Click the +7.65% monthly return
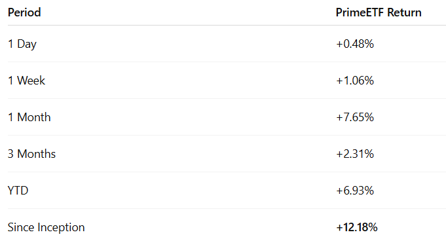Viewport: 446px width, 243px height. click(x=355, y=117)
